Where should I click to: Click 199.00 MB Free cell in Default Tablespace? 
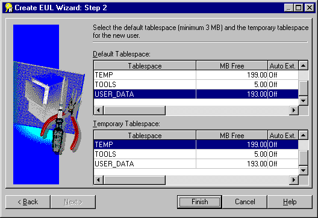click(232, 75)
